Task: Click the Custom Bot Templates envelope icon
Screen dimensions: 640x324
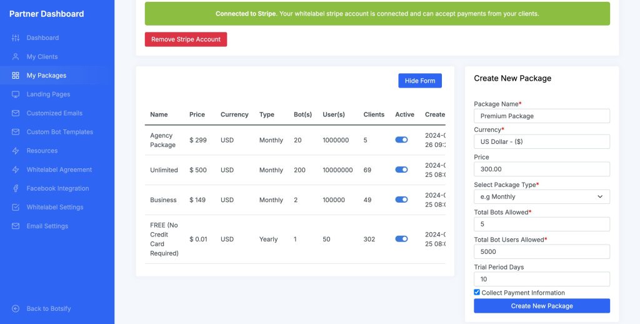Action: [16, 132]
